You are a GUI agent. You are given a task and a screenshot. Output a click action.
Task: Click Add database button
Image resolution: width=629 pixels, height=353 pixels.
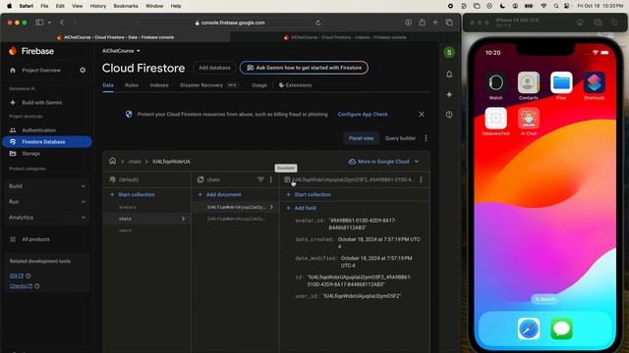coord(214,68)
